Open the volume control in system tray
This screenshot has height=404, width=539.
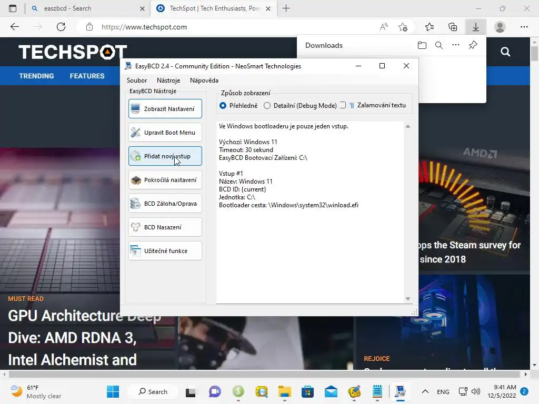[x=476, y=391]
